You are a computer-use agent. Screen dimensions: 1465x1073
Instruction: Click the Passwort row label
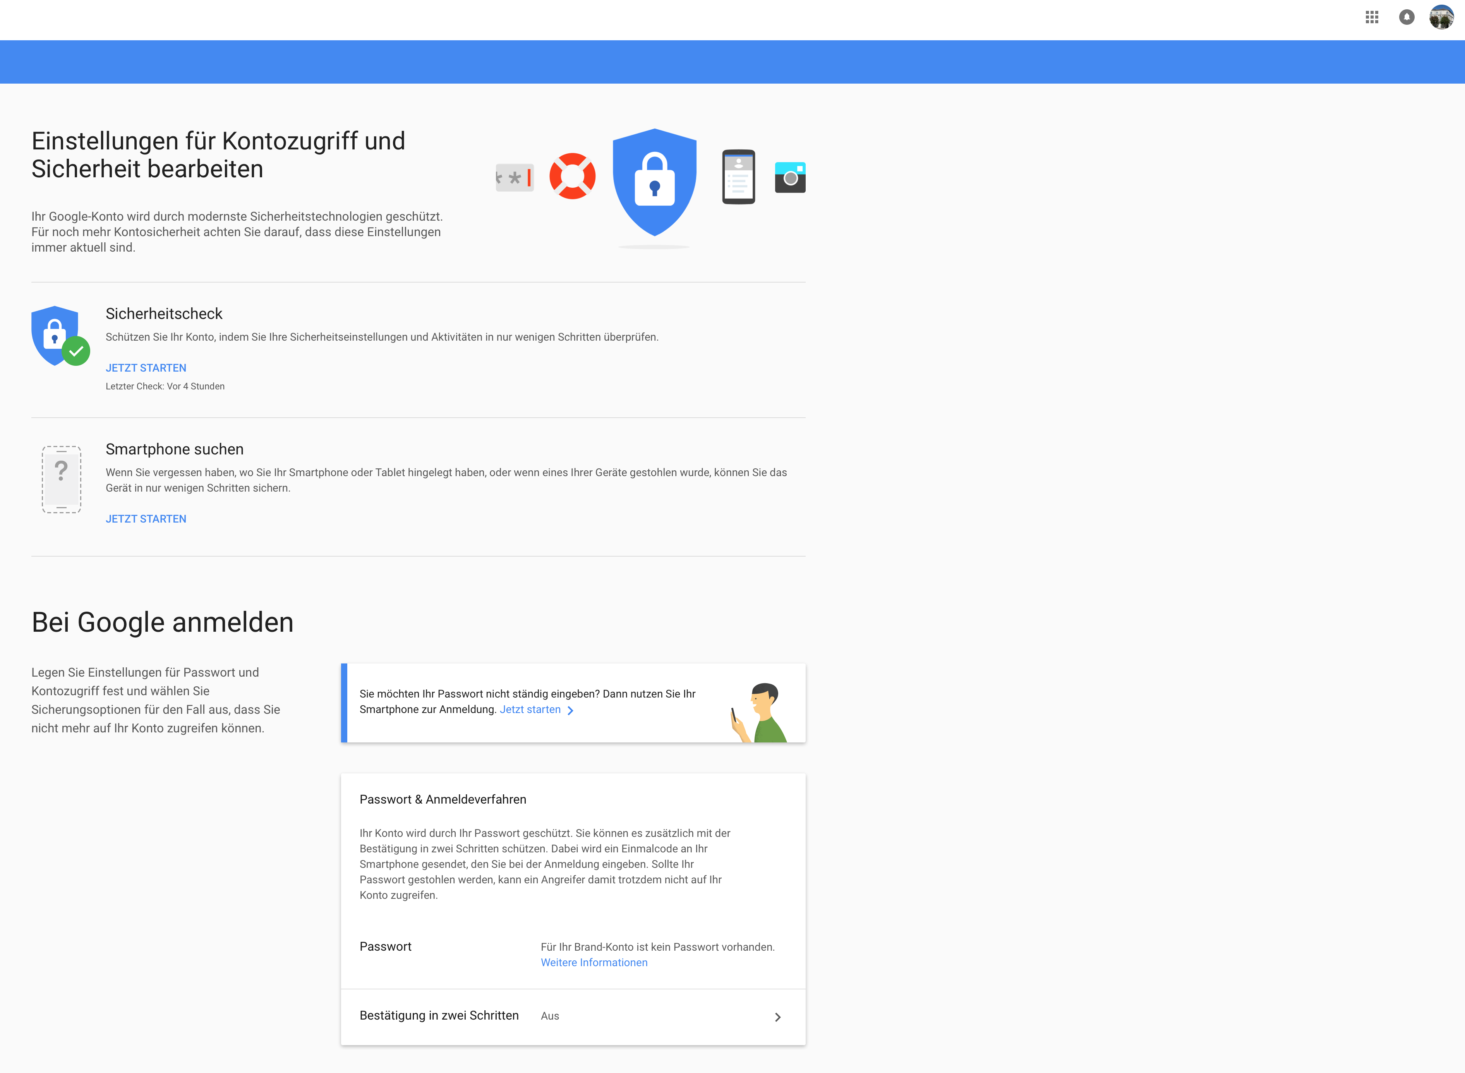tap(385, 947)
